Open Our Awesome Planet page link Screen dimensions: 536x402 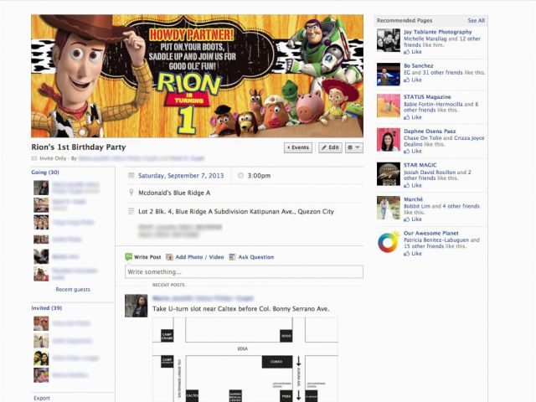[x=431, y=233]
